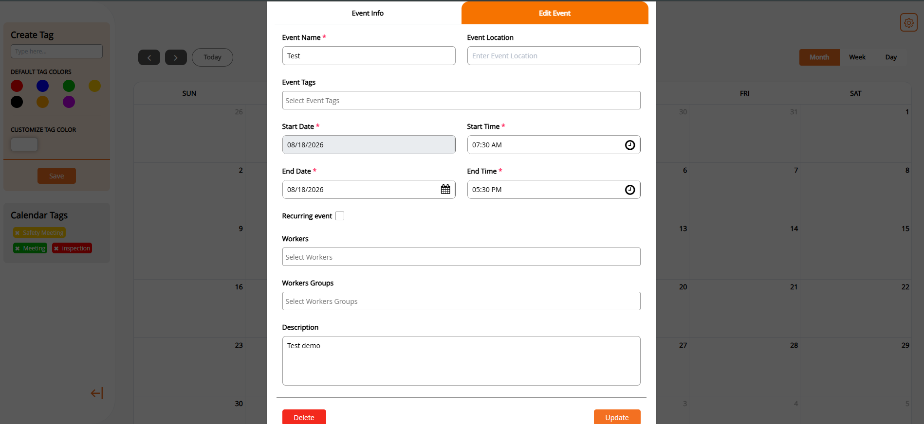Toggle the Recurring event checkbox
This screenshot has width=924, height=424.
point(340,216)
